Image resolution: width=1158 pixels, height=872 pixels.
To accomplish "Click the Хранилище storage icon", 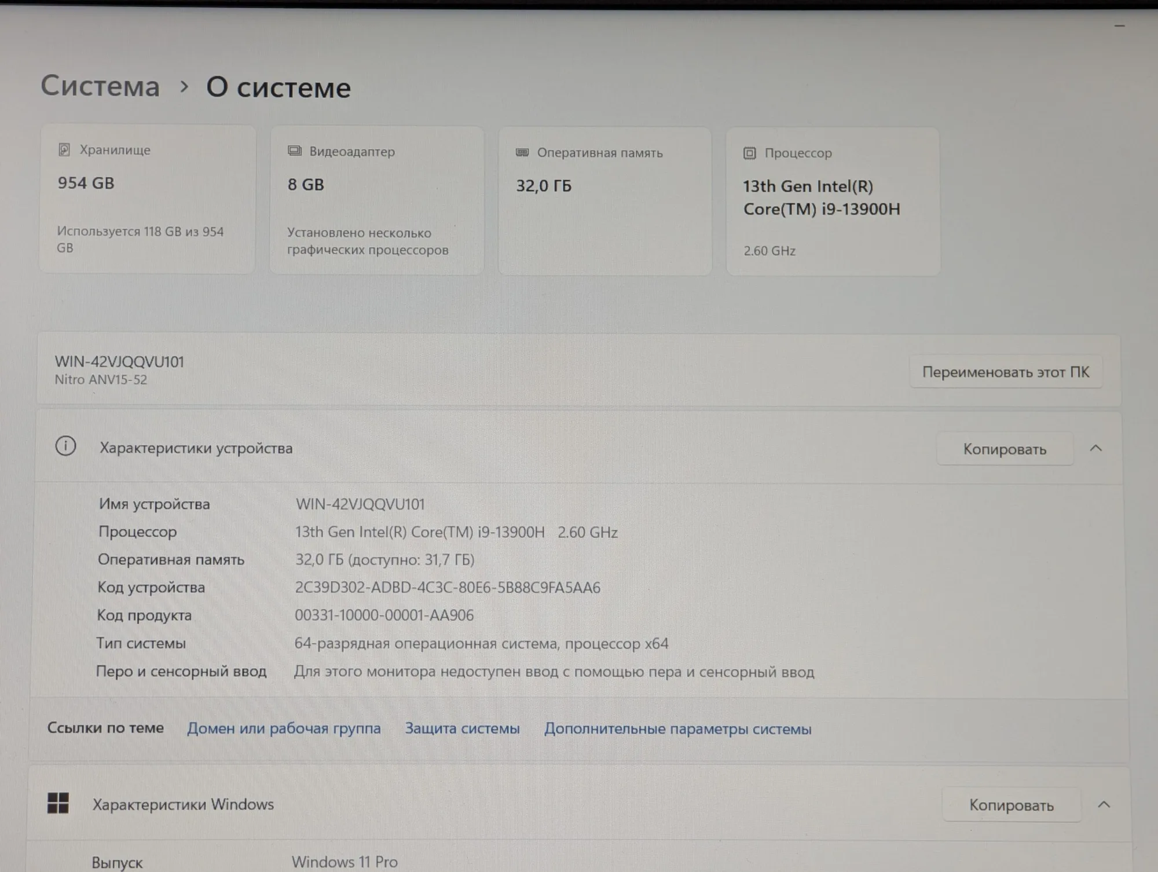I will pos(64,150).
